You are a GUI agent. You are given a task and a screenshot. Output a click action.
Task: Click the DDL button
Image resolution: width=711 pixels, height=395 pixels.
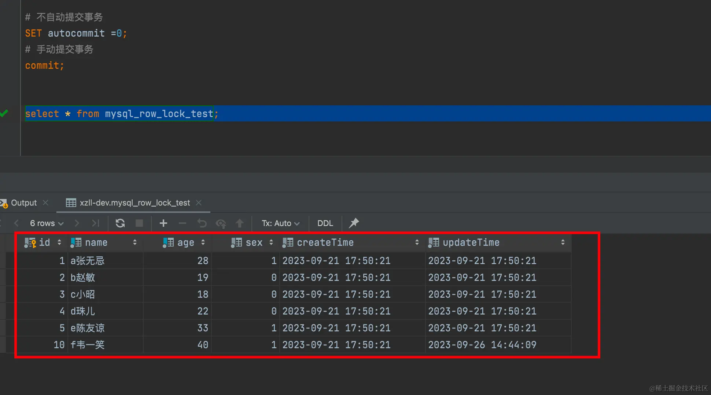(x=325, y=223)
